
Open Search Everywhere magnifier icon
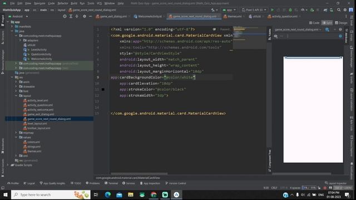click(x=339, y=10)
